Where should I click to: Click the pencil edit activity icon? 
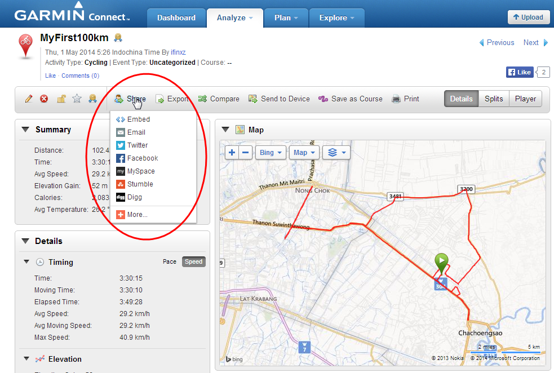click(29, 99)
